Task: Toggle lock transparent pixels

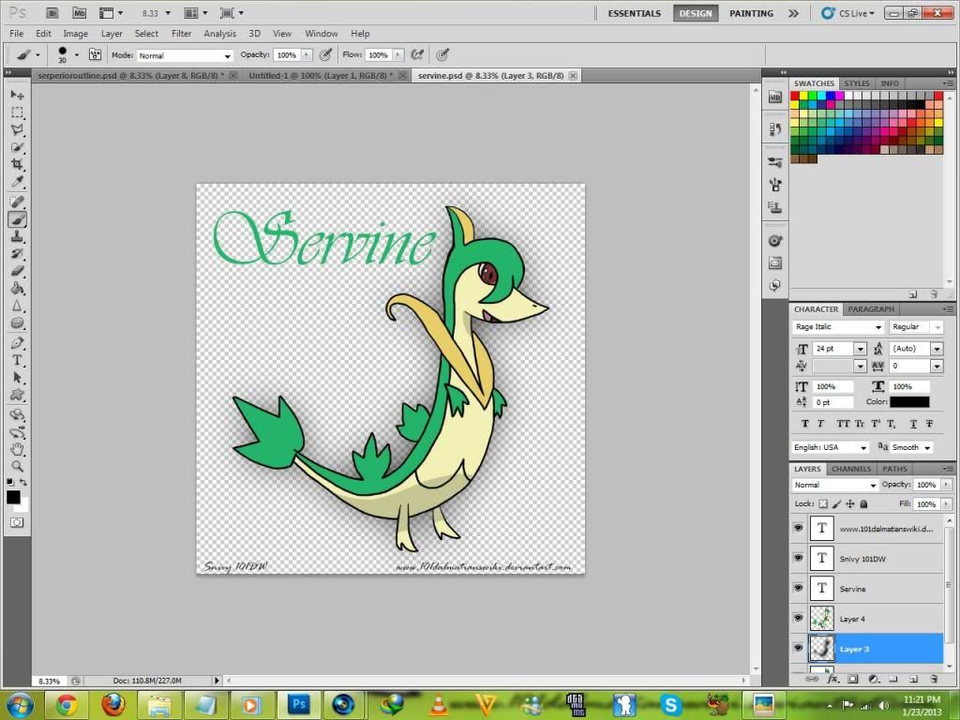Action: (823, 503)
